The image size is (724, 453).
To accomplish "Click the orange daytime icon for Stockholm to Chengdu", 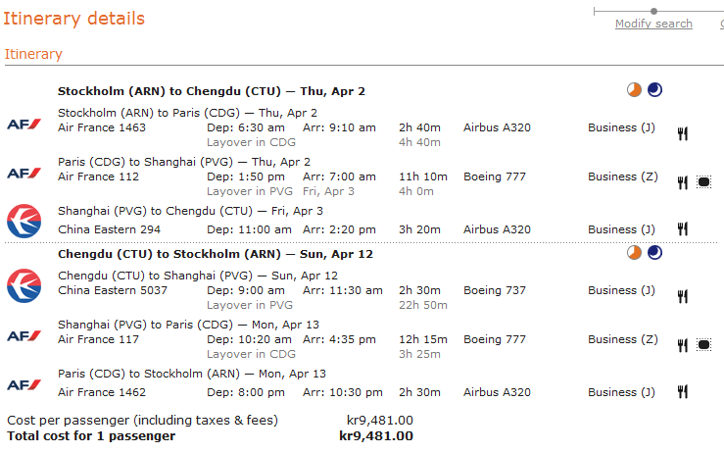I will (635, 90).
